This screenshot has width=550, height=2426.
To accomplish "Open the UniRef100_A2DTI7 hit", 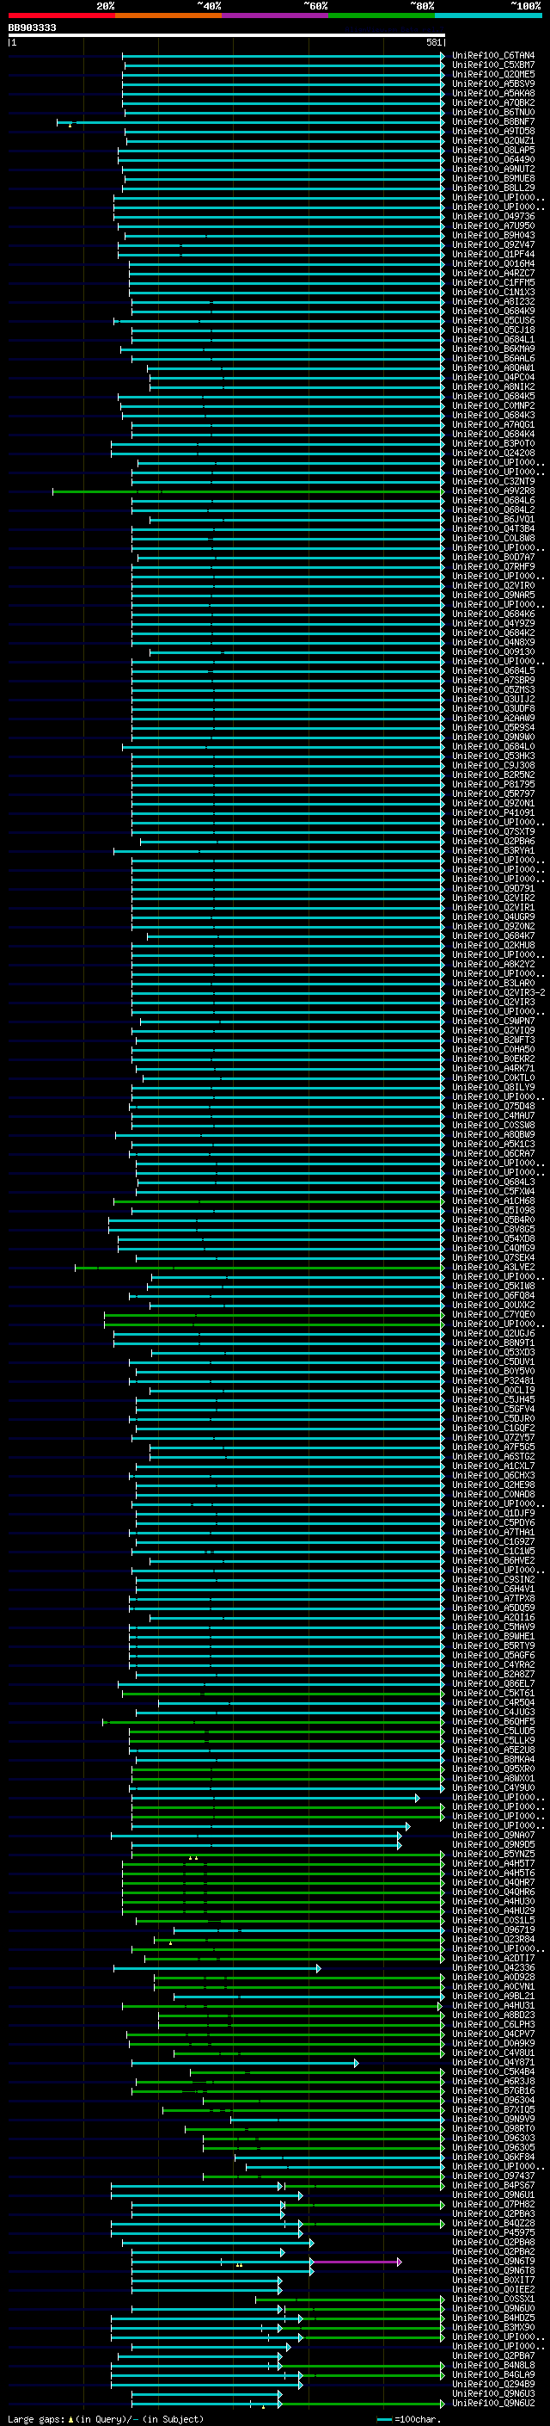I will click(493, 1958).
